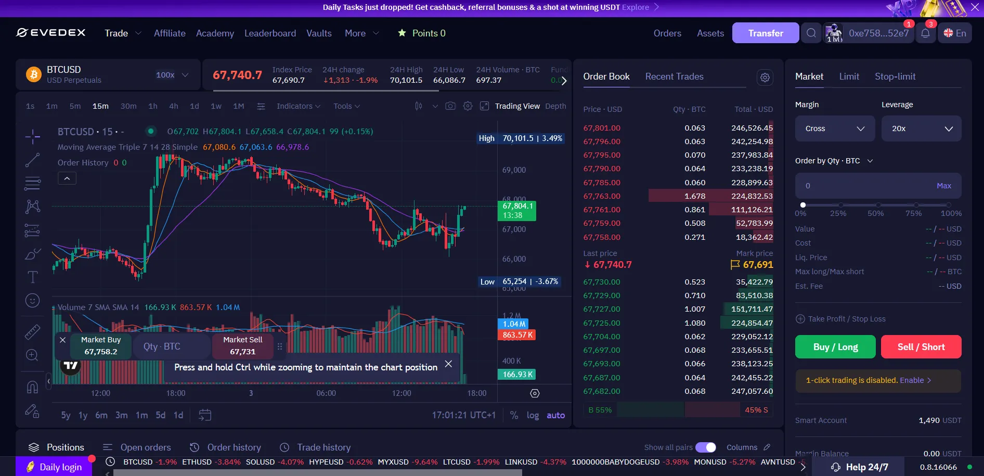Switch price scale to log mode

pos(532,415)
